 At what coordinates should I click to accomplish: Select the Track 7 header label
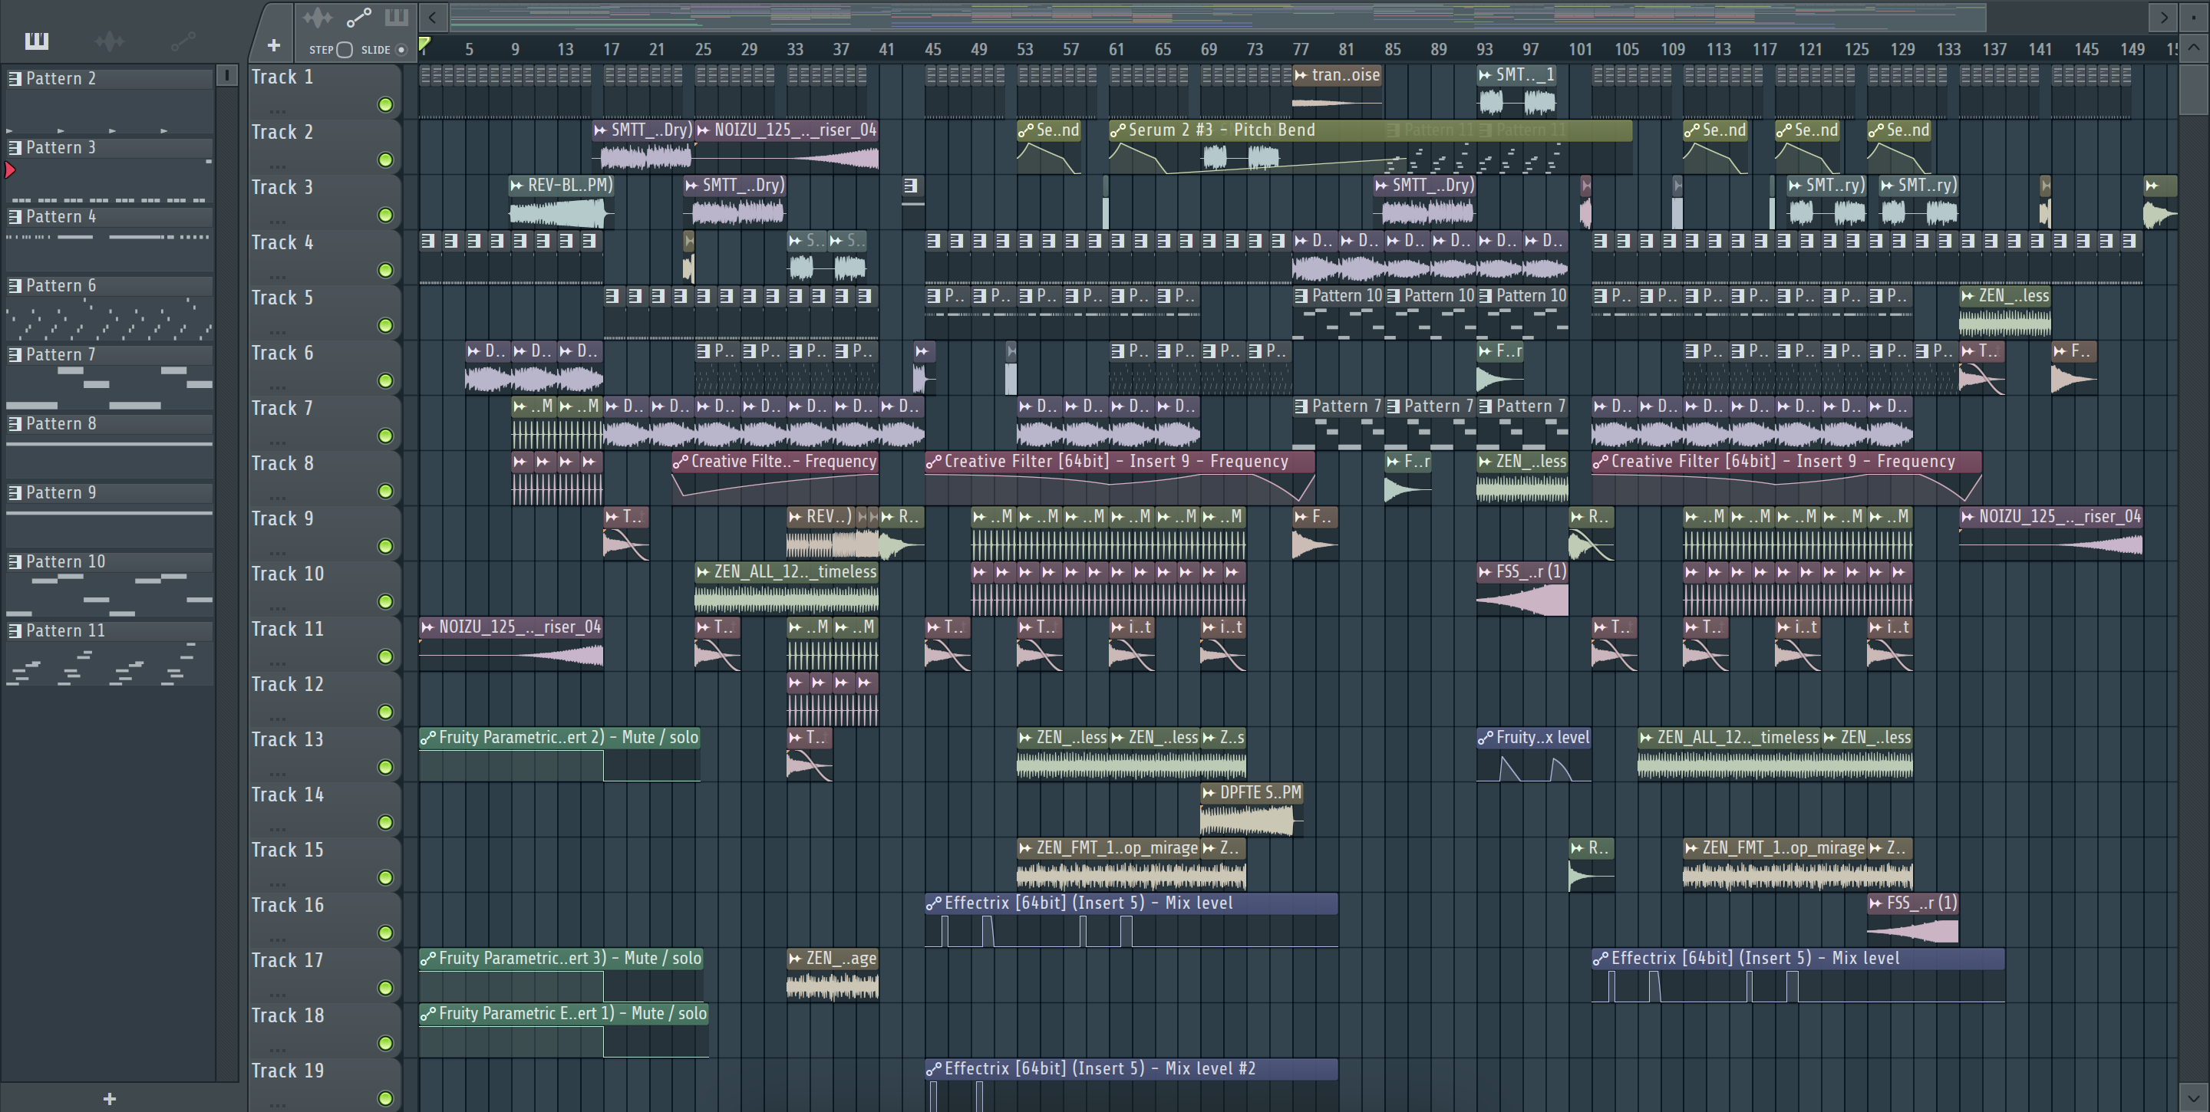click(282, 408)
